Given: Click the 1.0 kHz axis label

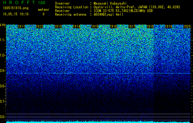Looking at the screenshot, I should (2, 55).
